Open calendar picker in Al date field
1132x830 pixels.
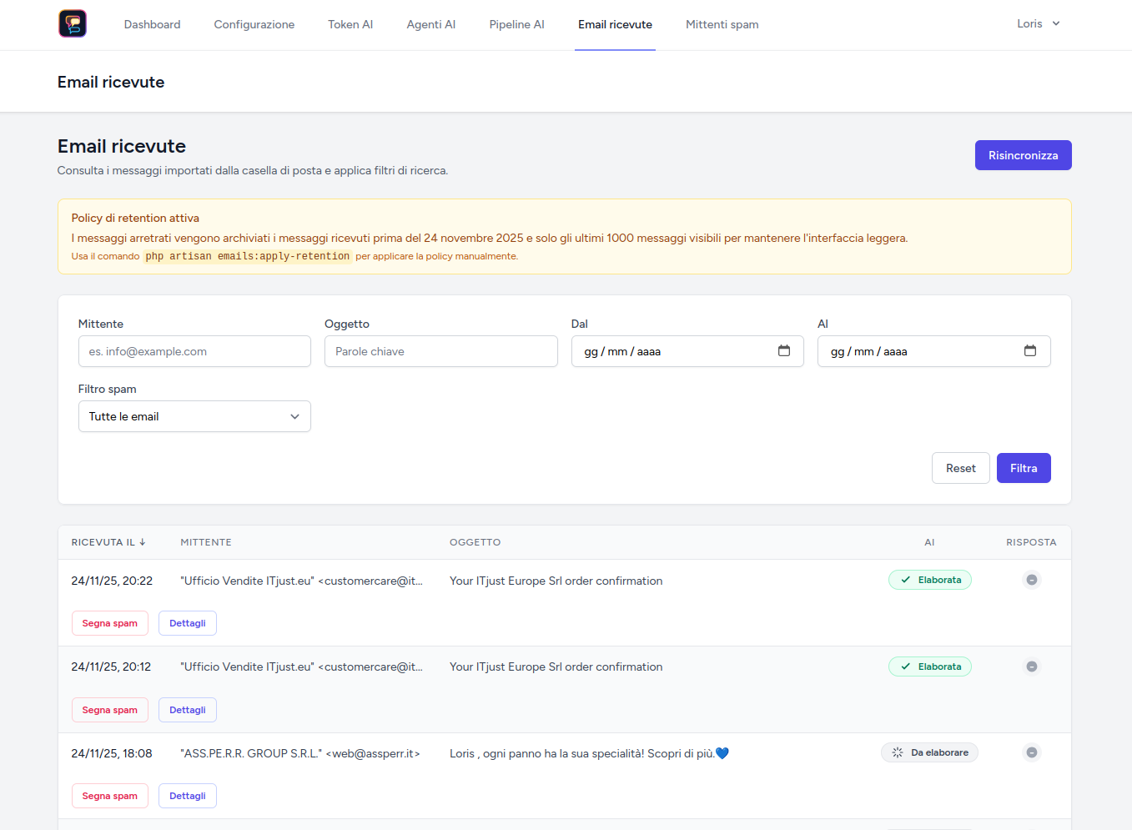1029,351
